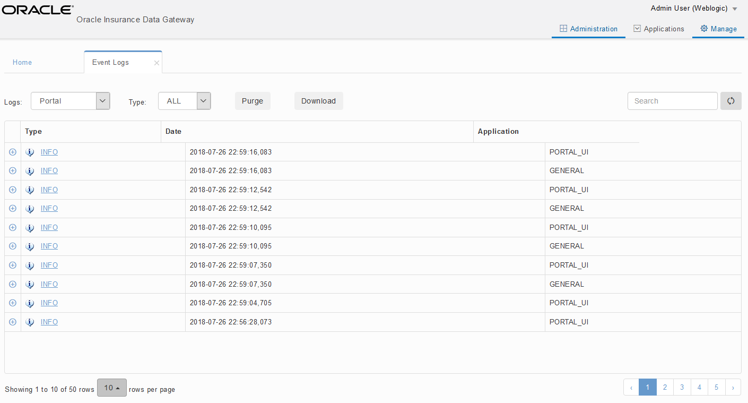
Task: Click the info icon on the last PORTAL_UI row
Action: coord(30,322)
